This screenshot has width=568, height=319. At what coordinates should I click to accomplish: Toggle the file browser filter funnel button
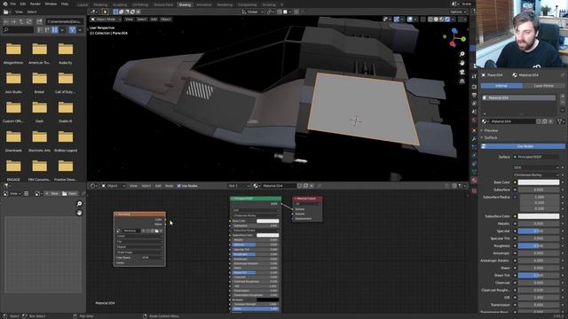72,29
